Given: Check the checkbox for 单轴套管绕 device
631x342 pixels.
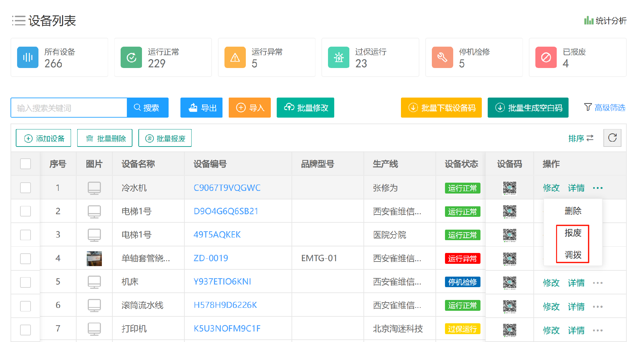Looking at the screenshot, I should [x=25, y=258].
